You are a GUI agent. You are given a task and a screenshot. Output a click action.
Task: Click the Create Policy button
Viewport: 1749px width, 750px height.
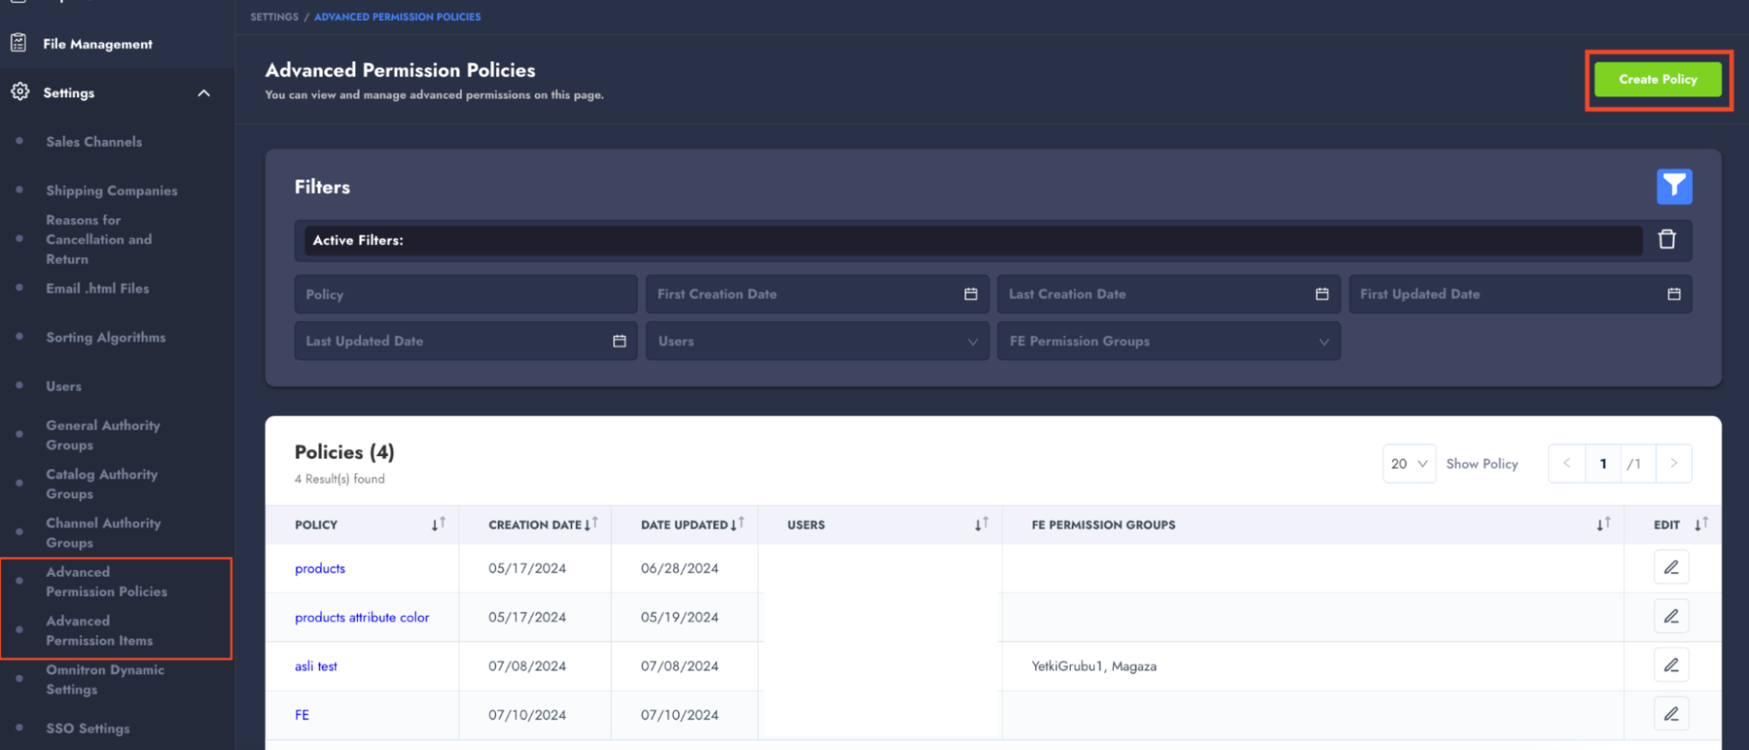tap(1657, 80)
